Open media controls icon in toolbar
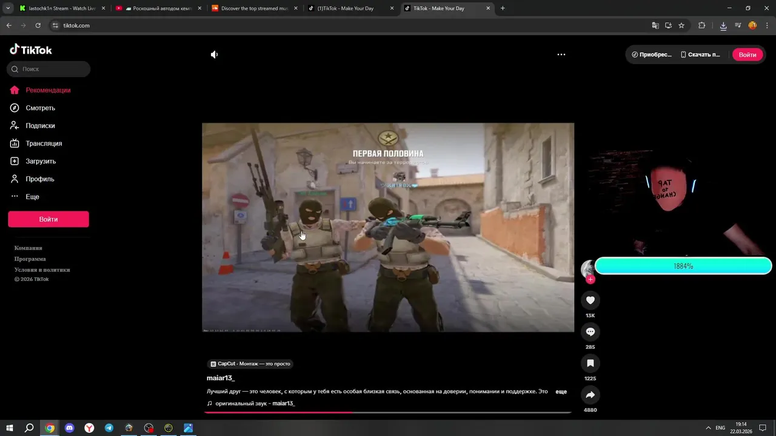The image size is (776, 436). pos(738,25)
